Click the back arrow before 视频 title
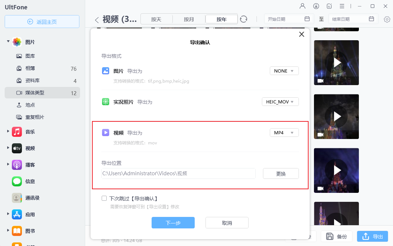The height and width of the screenshot is (246, 393). pyautogui.click(x=97, y=20)
